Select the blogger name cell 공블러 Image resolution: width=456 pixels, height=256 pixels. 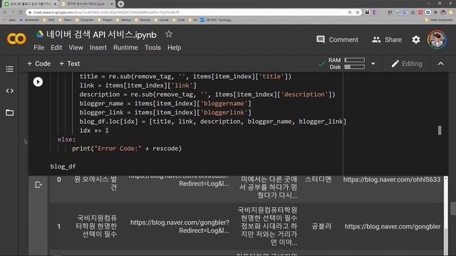click(x=321, y=226)
